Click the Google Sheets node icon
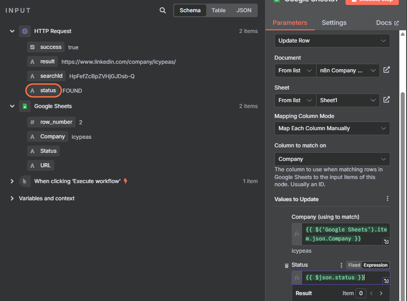This screenshot has height=301, width=407. tap(25, 106)
